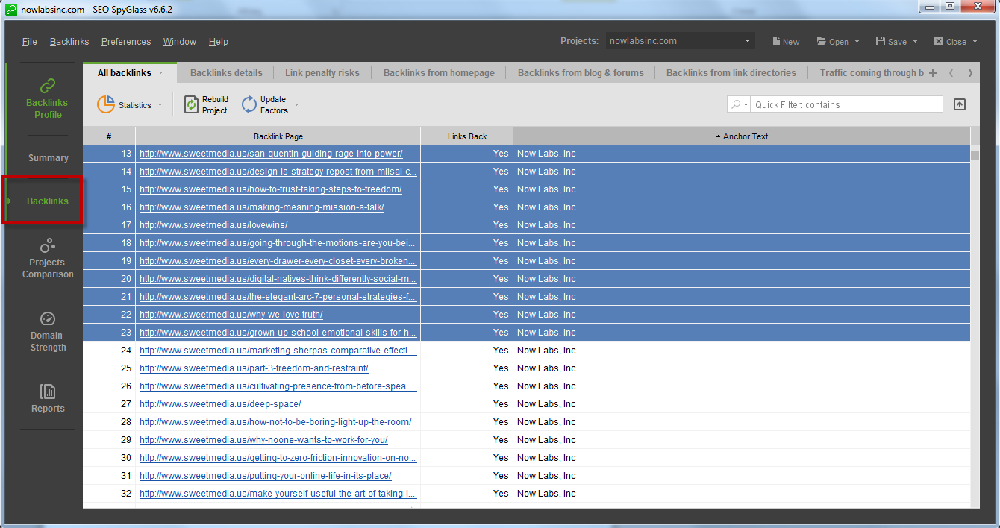Open the making-meaning-mission-a-talk link
Viewport: 1000px width, 528px height.
(262, 207)
